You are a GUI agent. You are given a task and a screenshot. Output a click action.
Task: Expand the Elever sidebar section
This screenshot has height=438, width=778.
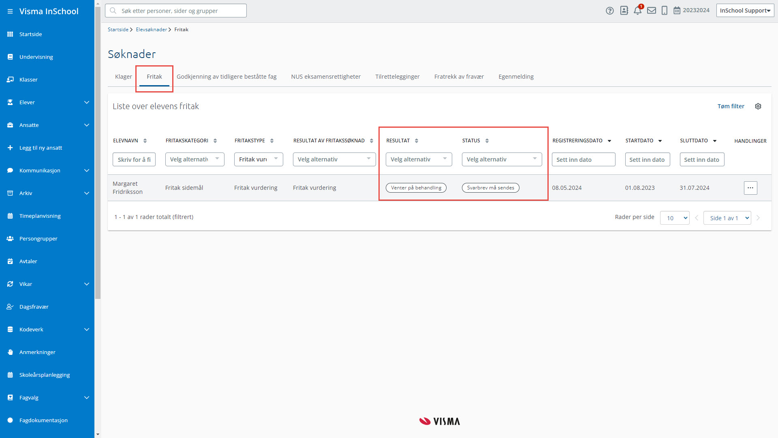tap(87, 102)
